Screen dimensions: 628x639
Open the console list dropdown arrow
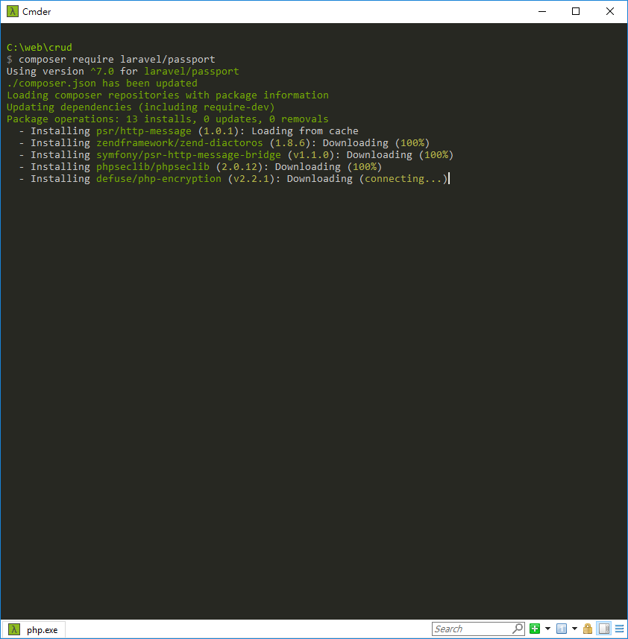point(574,629)
